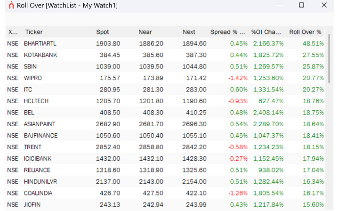Screen dimensions: 339x211
Task: Select the TRENT ticker row
Action: [165, 147]
